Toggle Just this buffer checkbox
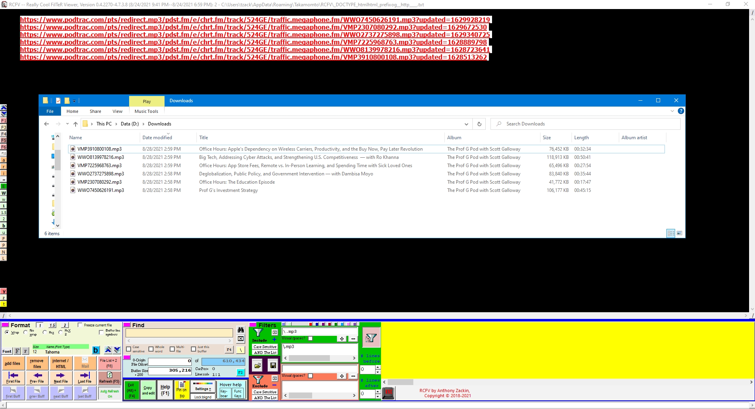 pyautogui.click(x=193, y=349)
